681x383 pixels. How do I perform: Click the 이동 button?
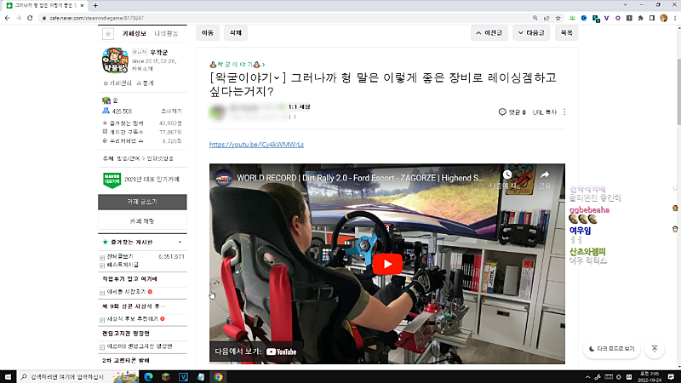pyautogui.click(x=208, y=33)
